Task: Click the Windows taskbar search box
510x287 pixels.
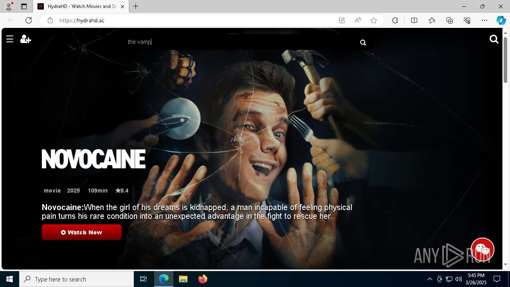Action: coord(76,279)
